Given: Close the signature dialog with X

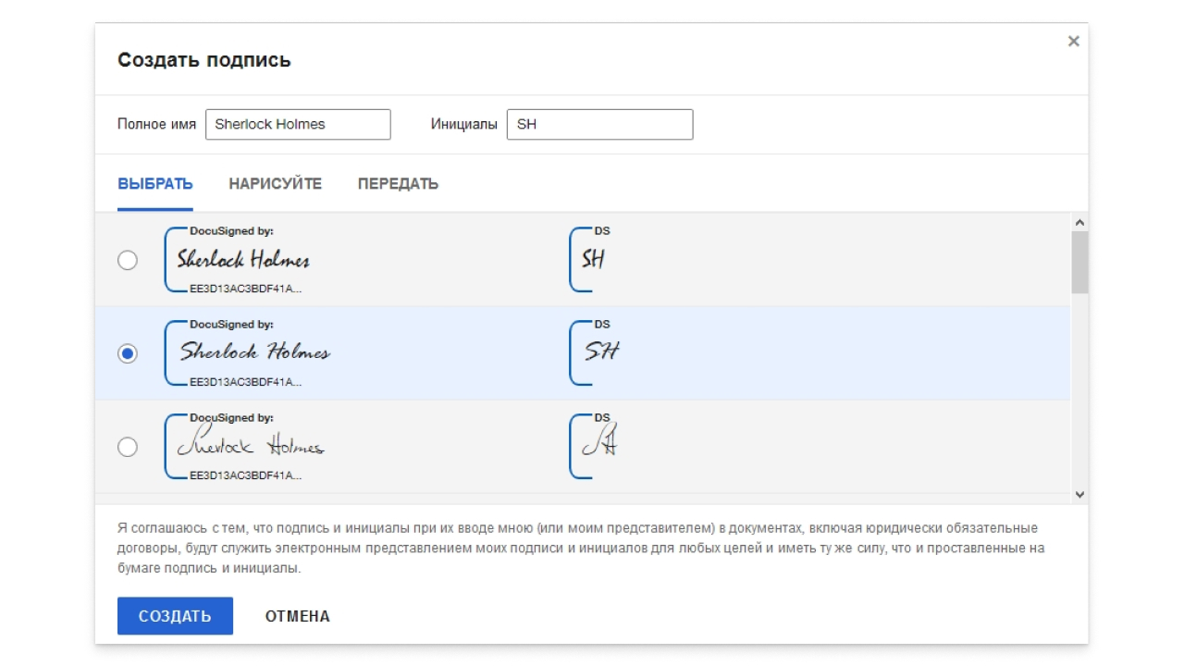Looking at the screenshot, I should pos(1073,41).
